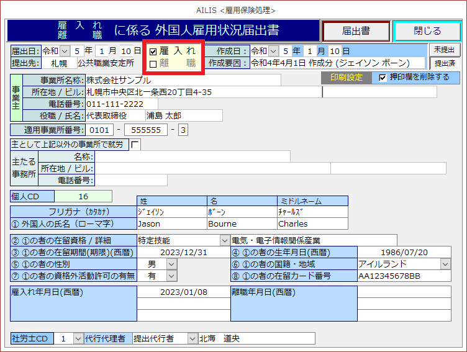Expand the 国籍・地域 dropdown showing アイルランド

(x=445, y=264)
